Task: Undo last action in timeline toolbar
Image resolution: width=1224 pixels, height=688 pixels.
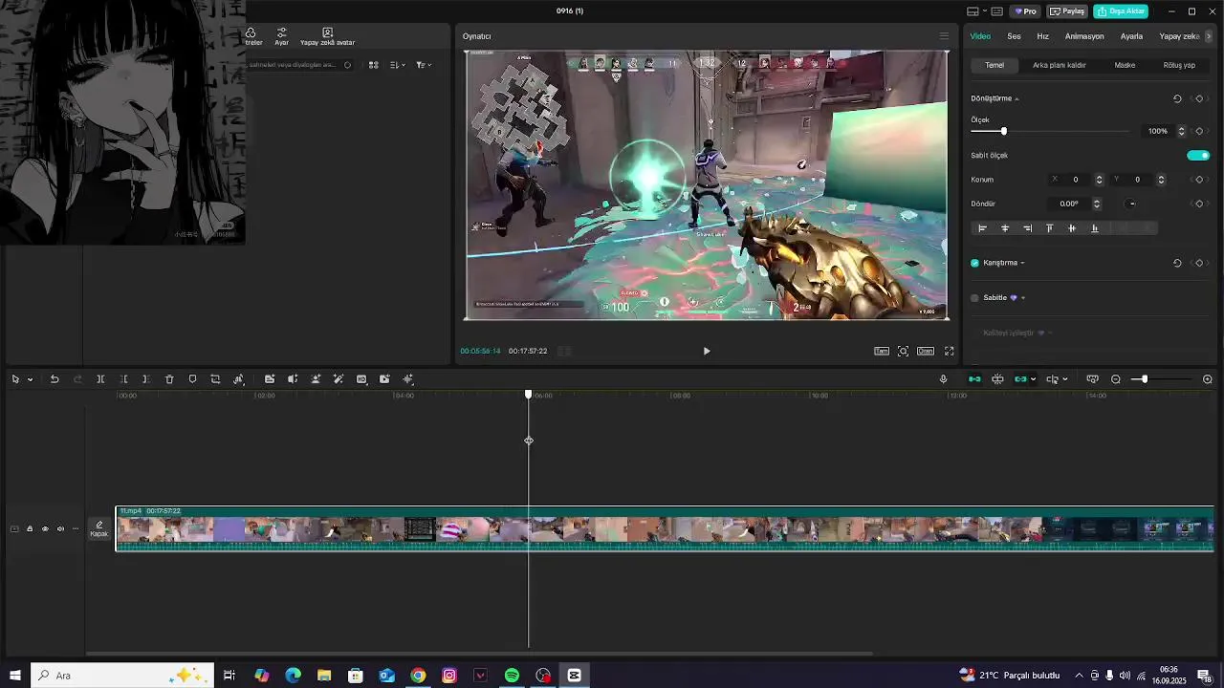Action: (55, 379)
